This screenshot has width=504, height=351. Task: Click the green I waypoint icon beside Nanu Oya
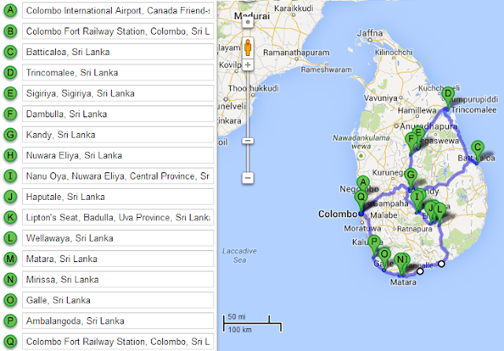click(10, 176)
